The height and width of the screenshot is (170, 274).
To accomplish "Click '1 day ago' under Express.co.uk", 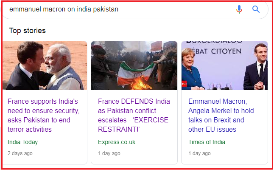I will [109, 153].
